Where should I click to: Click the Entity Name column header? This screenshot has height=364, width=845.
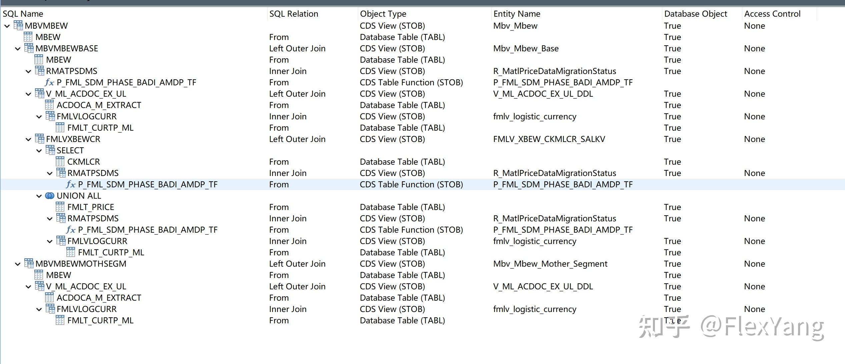517,14
